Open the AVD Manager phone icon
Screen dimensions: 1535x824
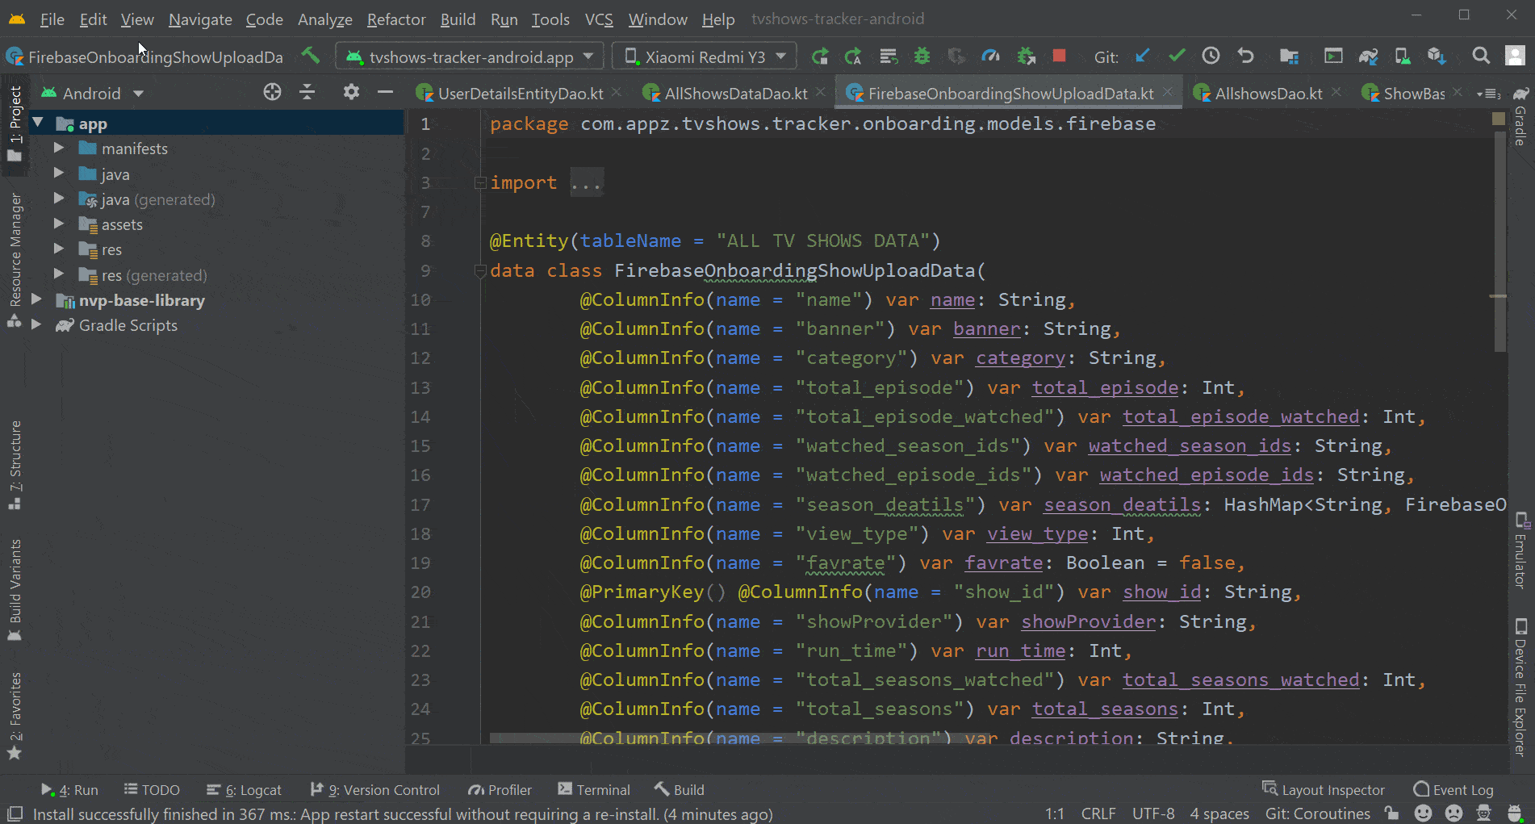pos(1403,56)
